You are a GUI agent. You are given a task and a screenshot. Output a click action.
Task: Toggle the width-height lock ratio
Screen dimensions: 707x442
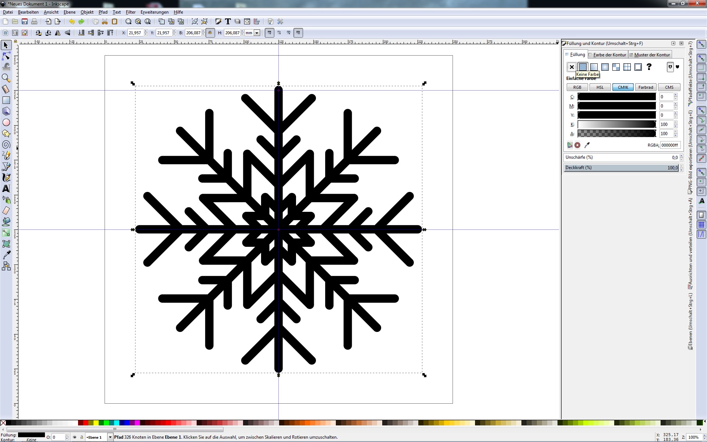coord(210,33)
